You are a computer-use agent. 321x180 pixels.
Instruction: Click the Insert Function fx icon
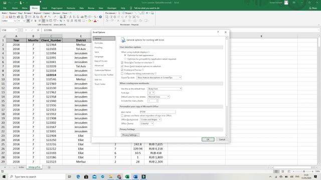pos(38,30)
